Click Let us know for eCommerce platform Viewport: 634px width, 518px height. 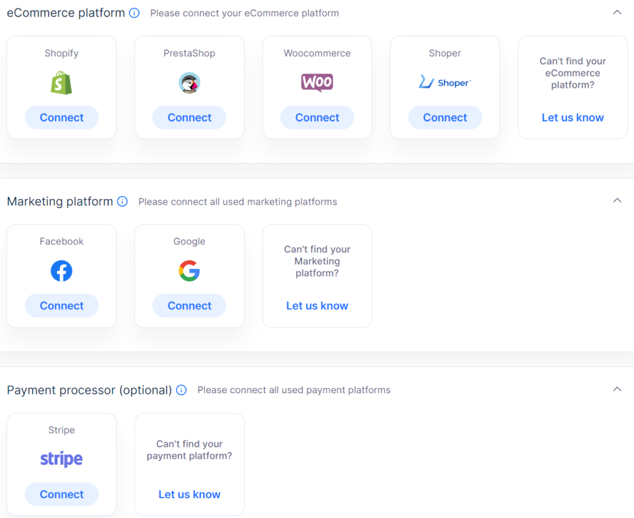coord(573,117)
